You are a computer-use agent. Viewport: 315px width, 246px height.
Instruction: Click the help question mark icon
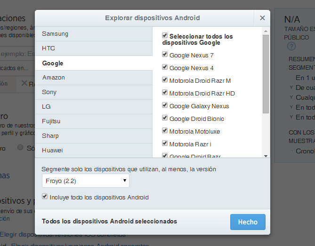291,47
